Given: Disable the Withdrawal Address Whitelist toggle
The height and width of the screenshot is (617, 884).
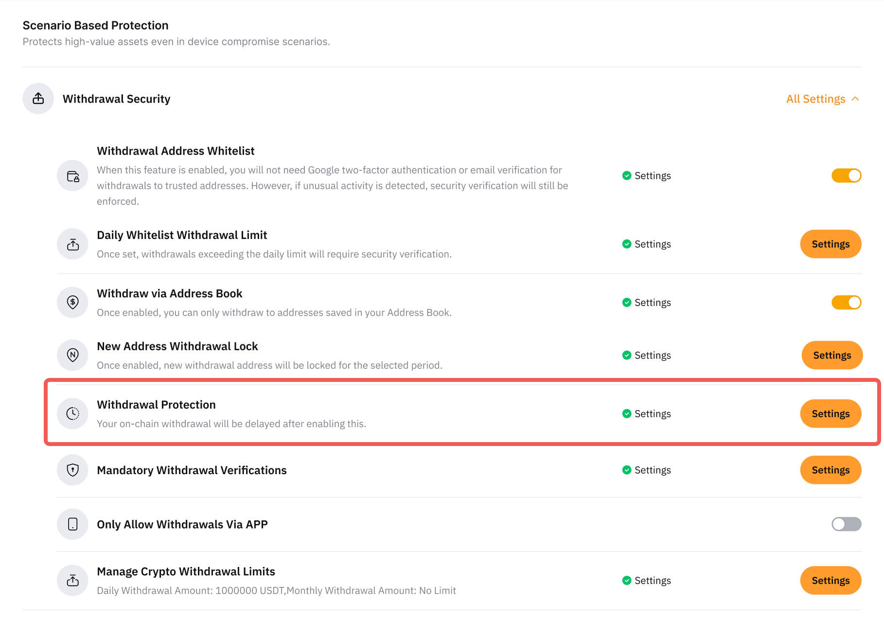Looking at the screenshot, I should [846, 175].
